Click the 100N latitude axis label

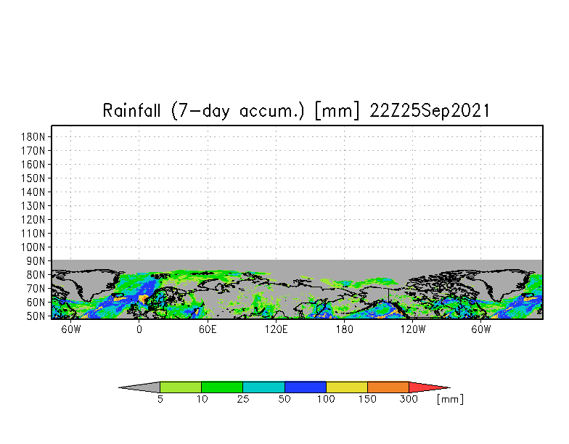point(33,247)
